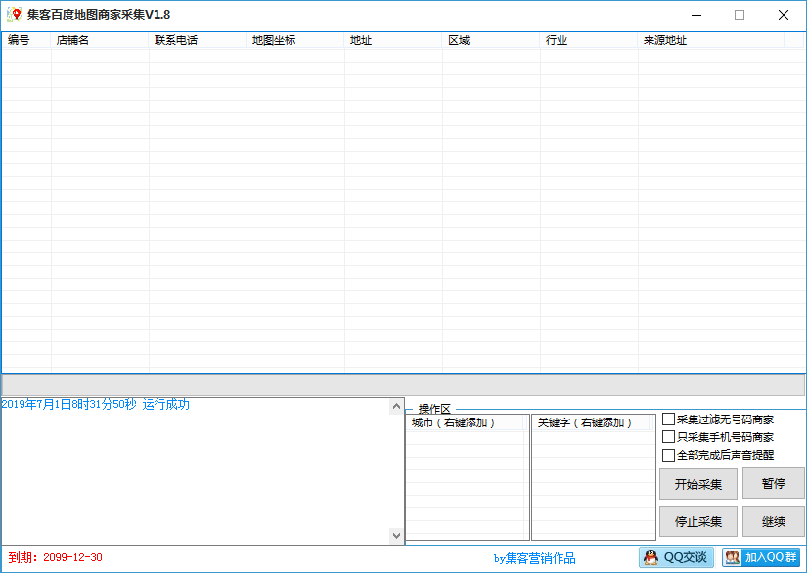807x573 pixels.
Task: Click the QQ penguin icon on QQ交谈
Action: click(x=650, y=557)
